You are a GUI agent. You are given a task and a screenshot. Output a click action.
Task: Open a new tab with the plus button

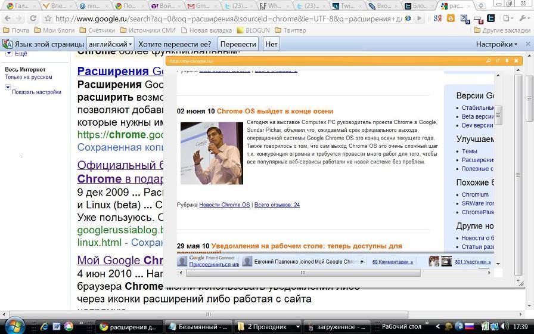click(x=481, y=5)
